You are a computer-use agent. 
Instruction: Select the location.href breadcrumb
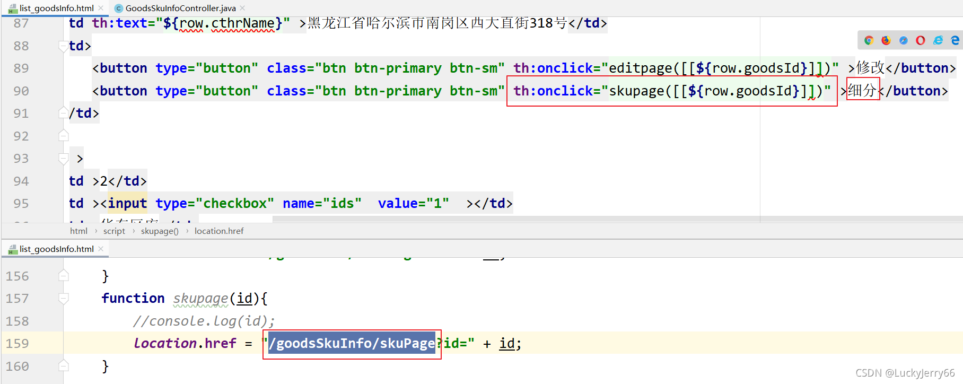pos(219,231)
